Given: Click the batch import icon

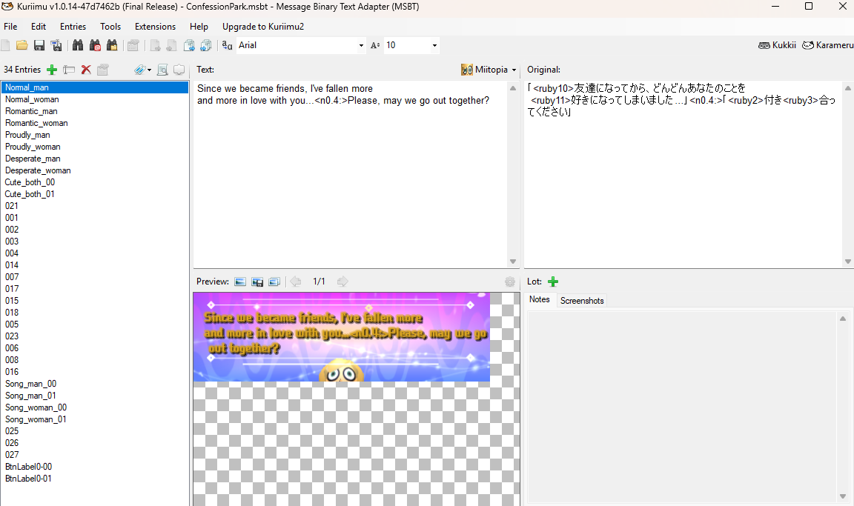Looking at the screenshot, I should [x=206, y=45].
